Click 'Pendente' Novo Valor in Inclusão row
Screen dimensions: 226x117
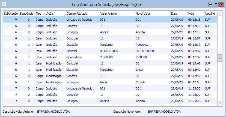click(x=142, y=45)
